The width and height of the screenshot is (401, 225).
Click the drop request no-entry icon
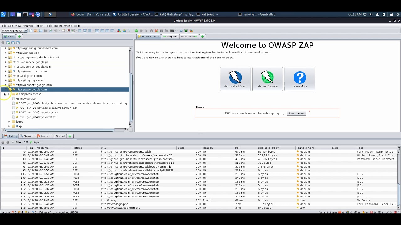(x=151, y=31)
